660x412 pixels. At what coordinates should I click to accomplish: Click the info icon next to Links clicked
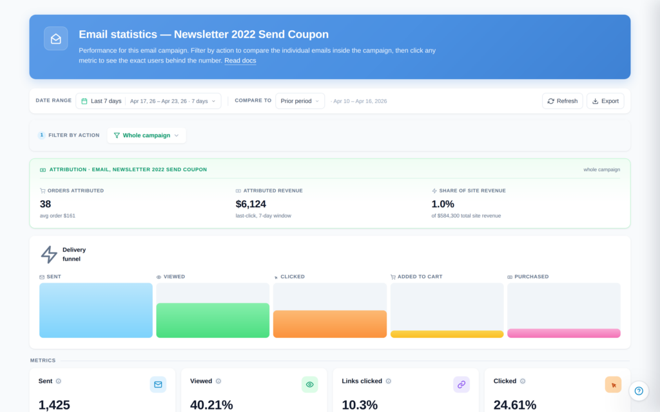coord(389,381)
